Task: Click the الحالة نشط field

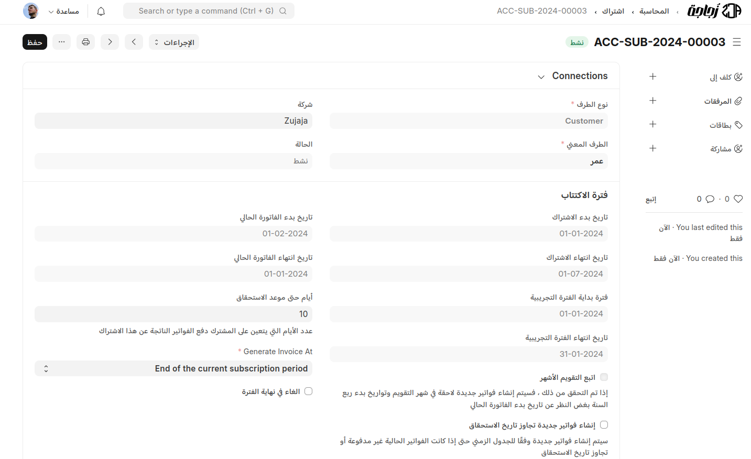Action: [173, 161]
